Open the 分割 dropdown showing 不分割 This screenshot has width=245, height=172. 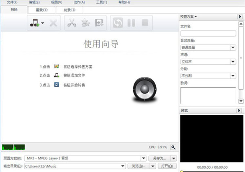tap(208, 76)
